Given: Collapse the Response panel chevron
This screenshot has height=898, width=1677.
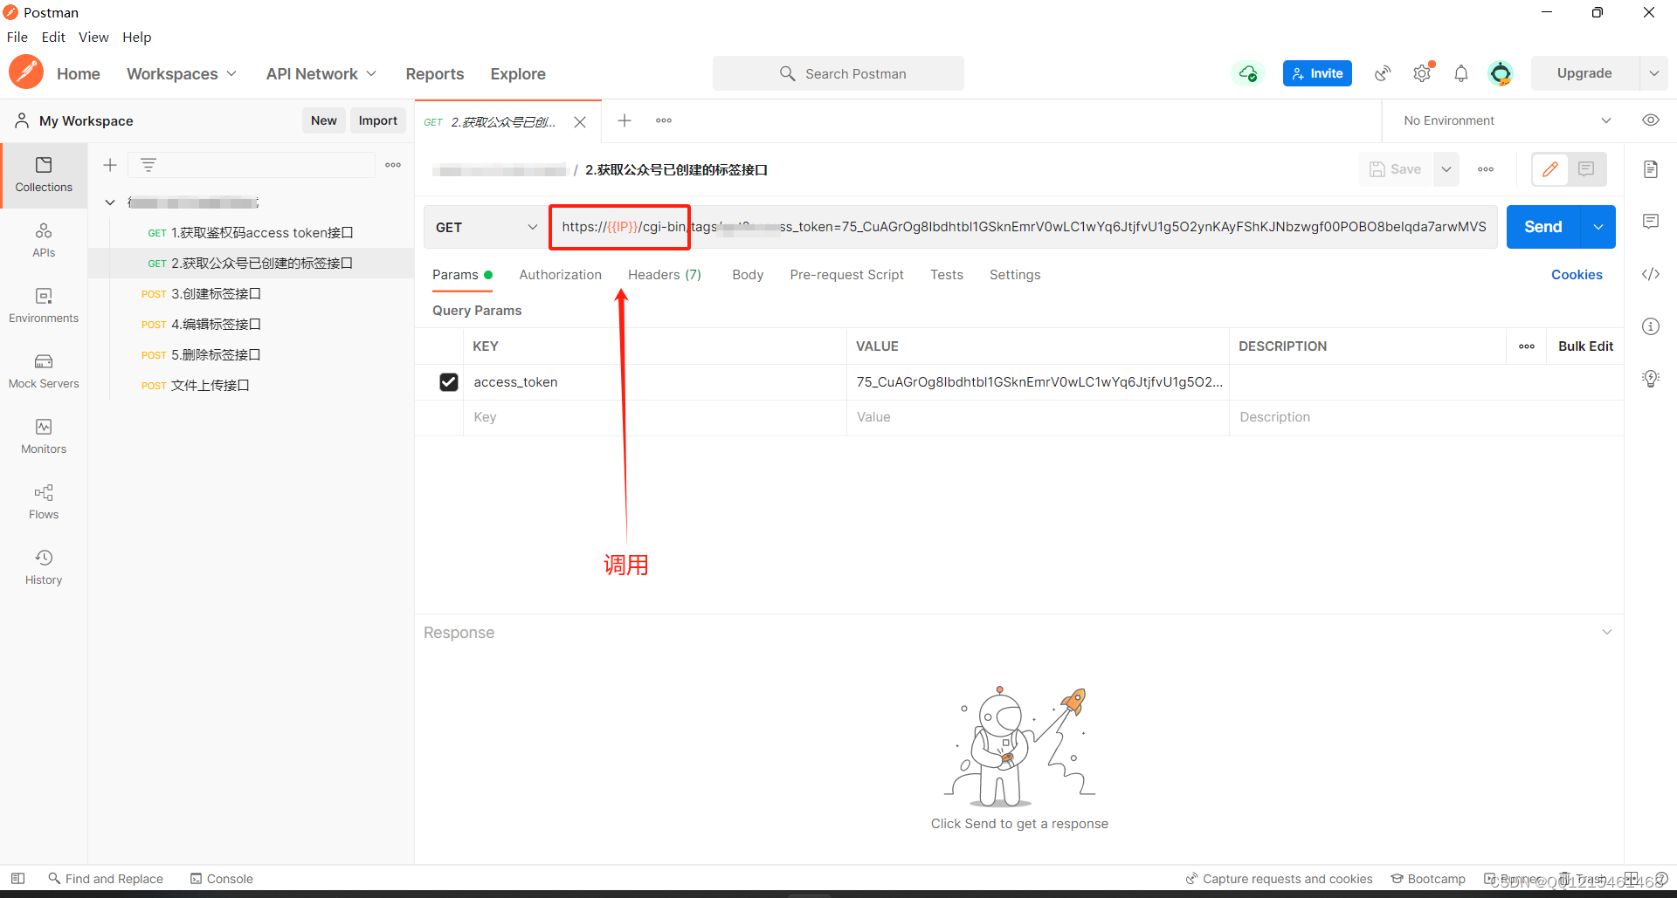Looking at the screenshot, I should [1607, 632].
